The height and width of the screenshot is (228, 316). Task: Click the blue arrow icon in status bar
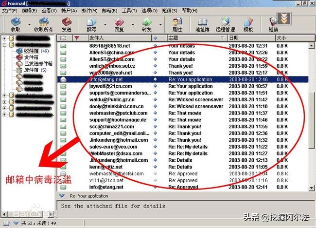(x=16, y=223)
